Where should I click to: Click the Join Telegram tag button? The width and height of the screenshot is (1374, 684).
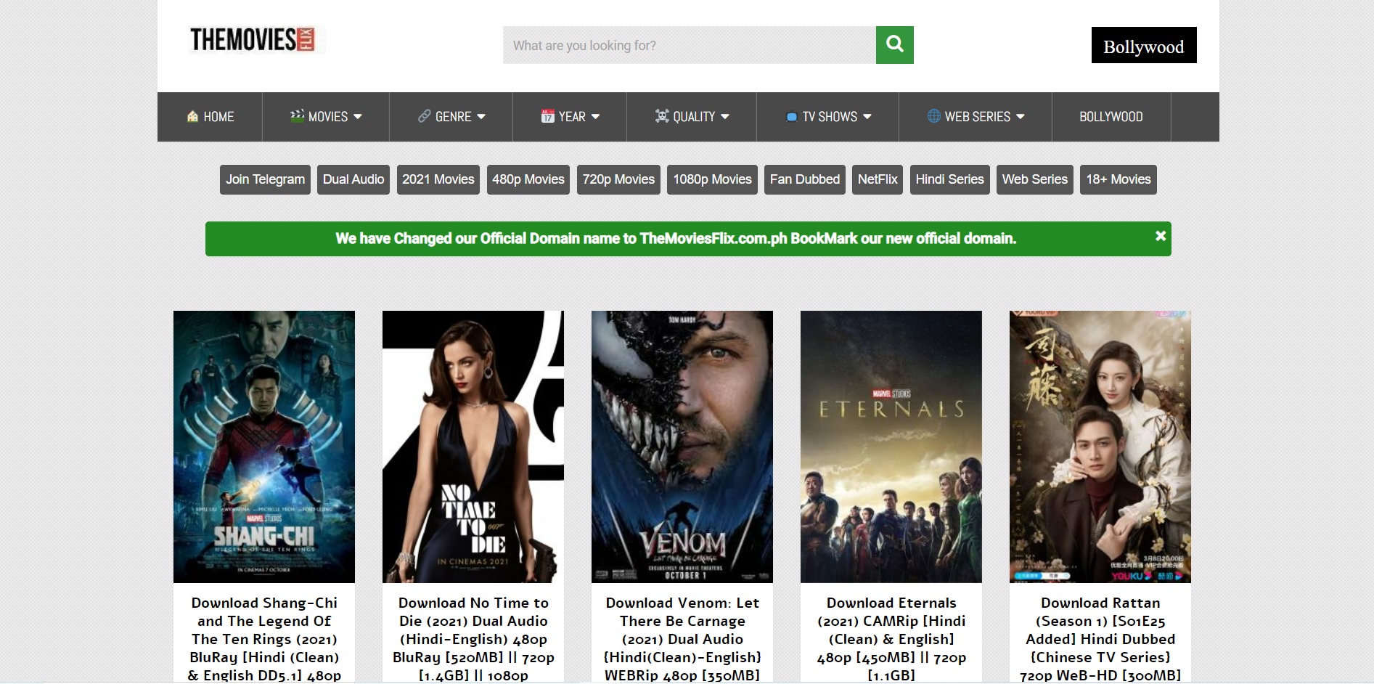click(265, 179)
